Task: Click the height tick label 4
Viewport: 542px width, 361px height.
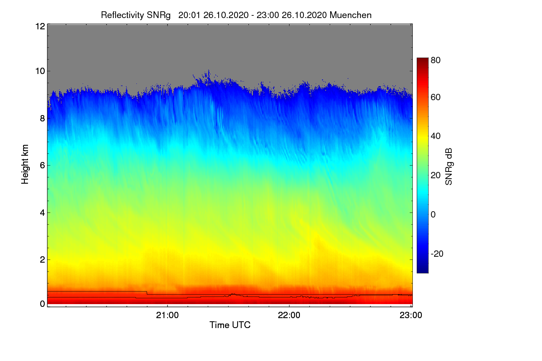Action: click(42, 212)
